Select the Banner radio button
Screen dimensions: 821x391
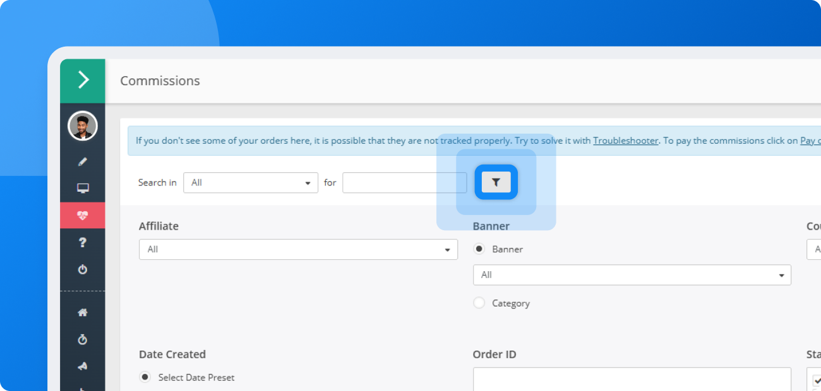479,248
